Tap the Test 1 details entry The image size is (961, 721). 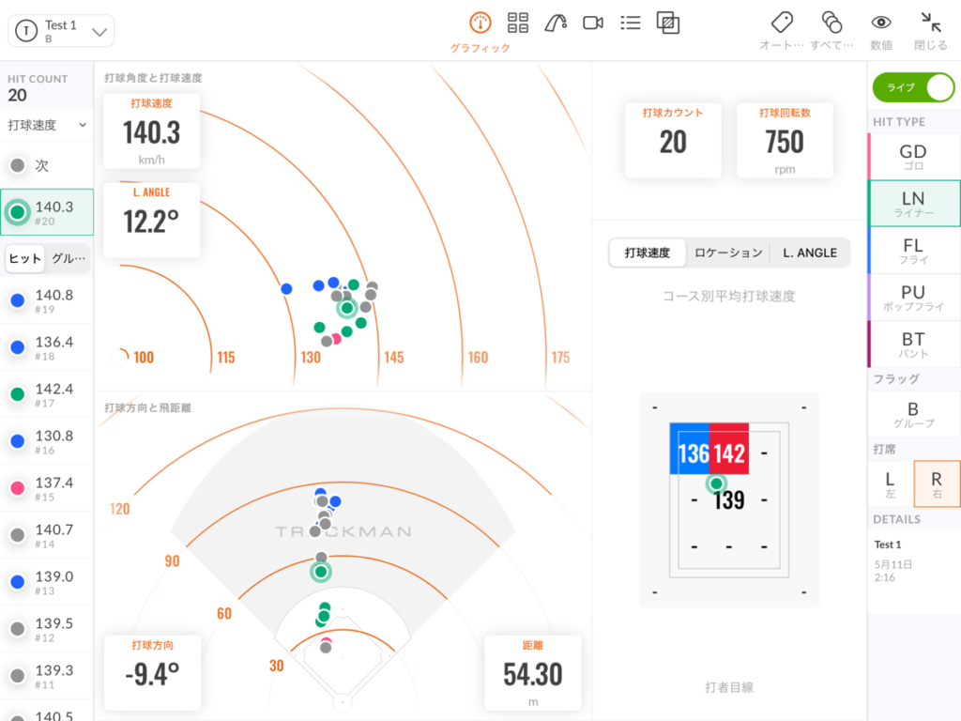(914, 560)
